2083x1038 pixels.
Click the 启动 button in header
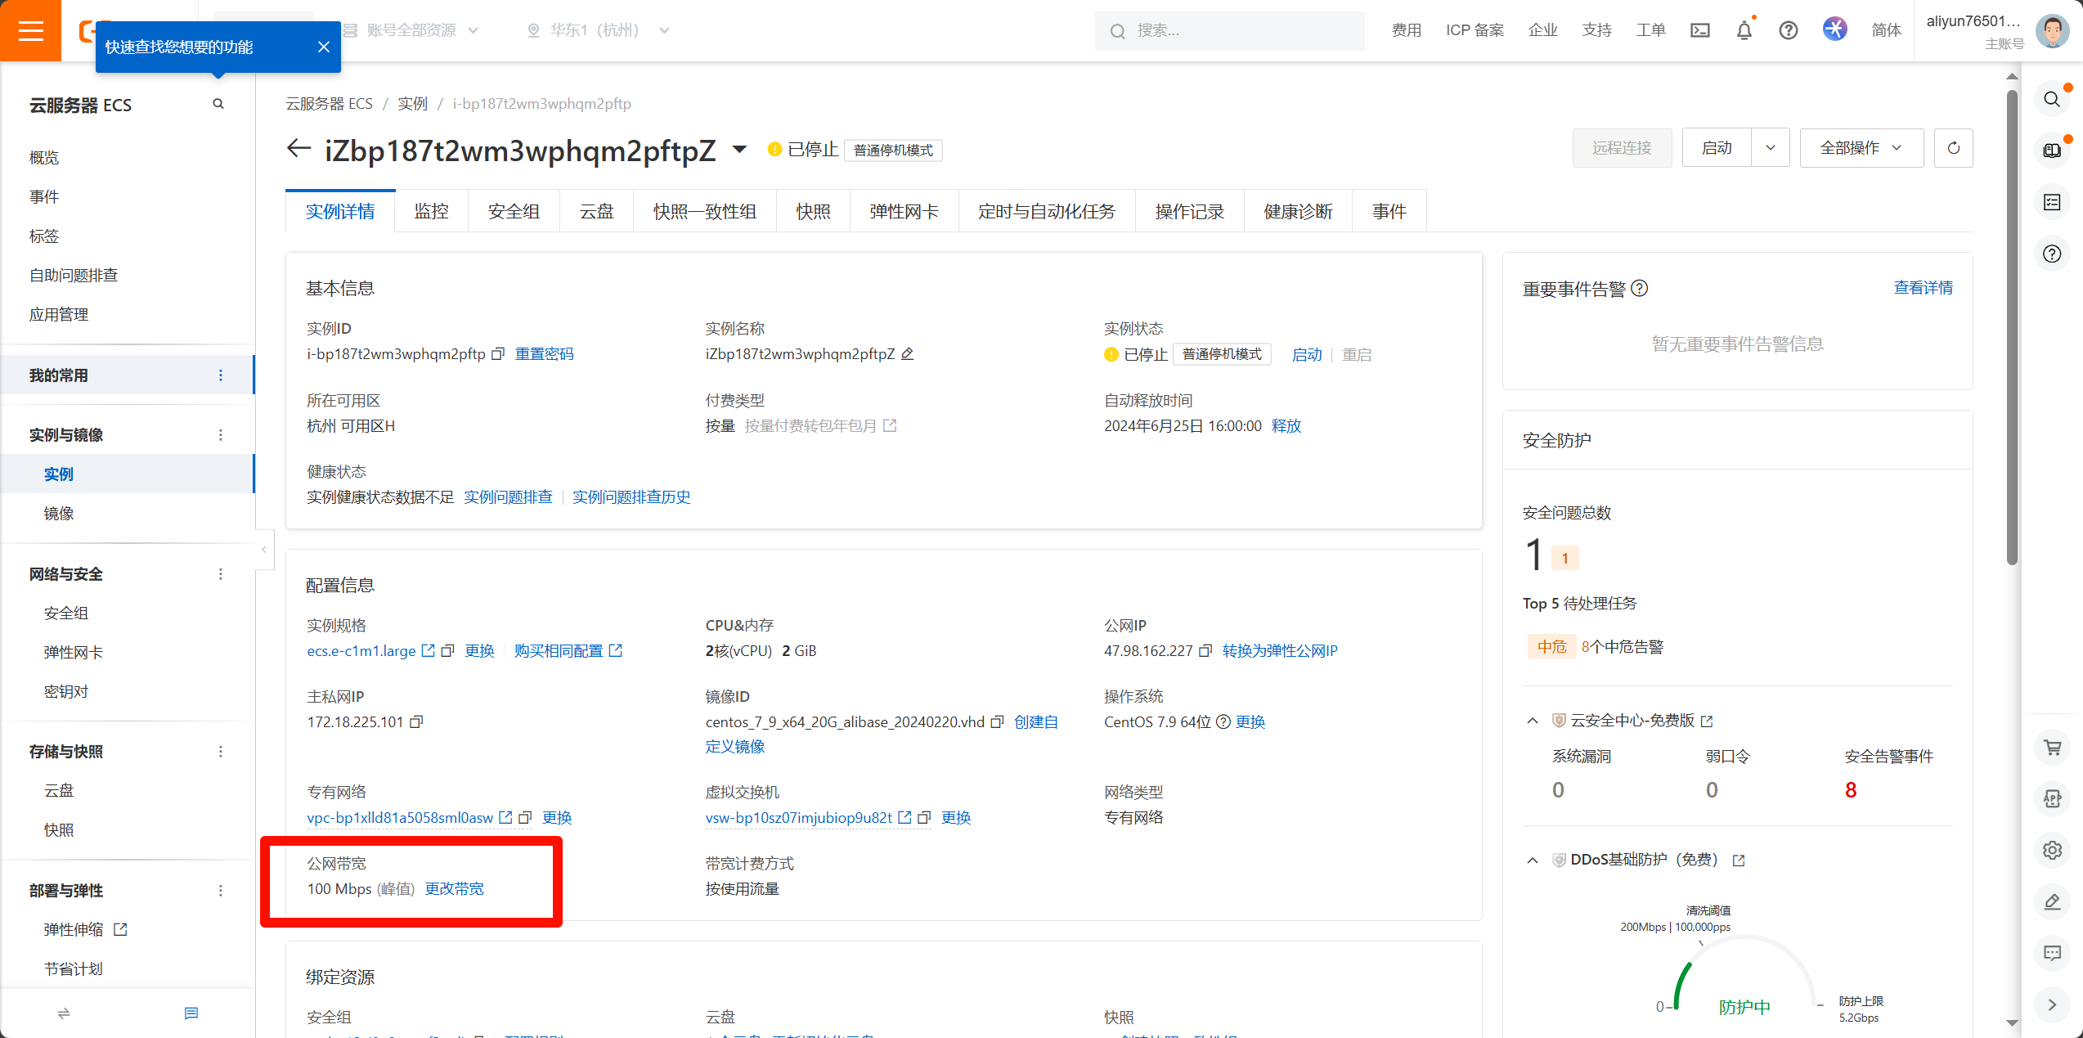[1717, 148]
